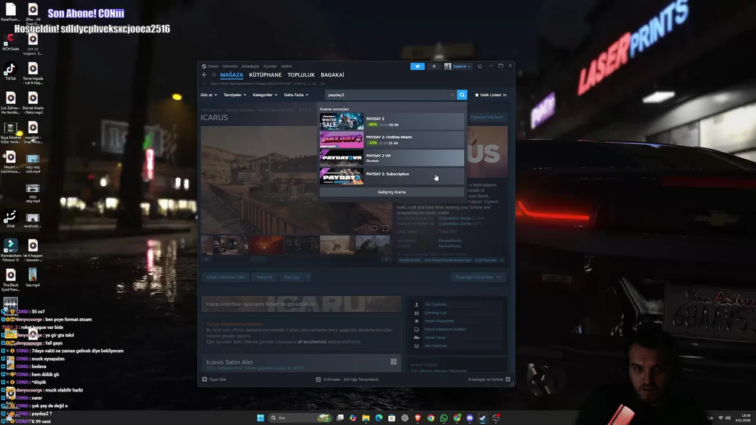This screenshot has width=756, height=425.
Task: Open File Explorer from the taskbar
Action: (366, 418)
